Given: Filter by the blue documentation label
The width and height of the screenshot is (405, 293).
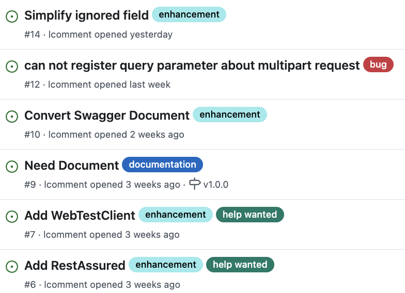Looking at the screenshot, I should (x=162, y=165).
